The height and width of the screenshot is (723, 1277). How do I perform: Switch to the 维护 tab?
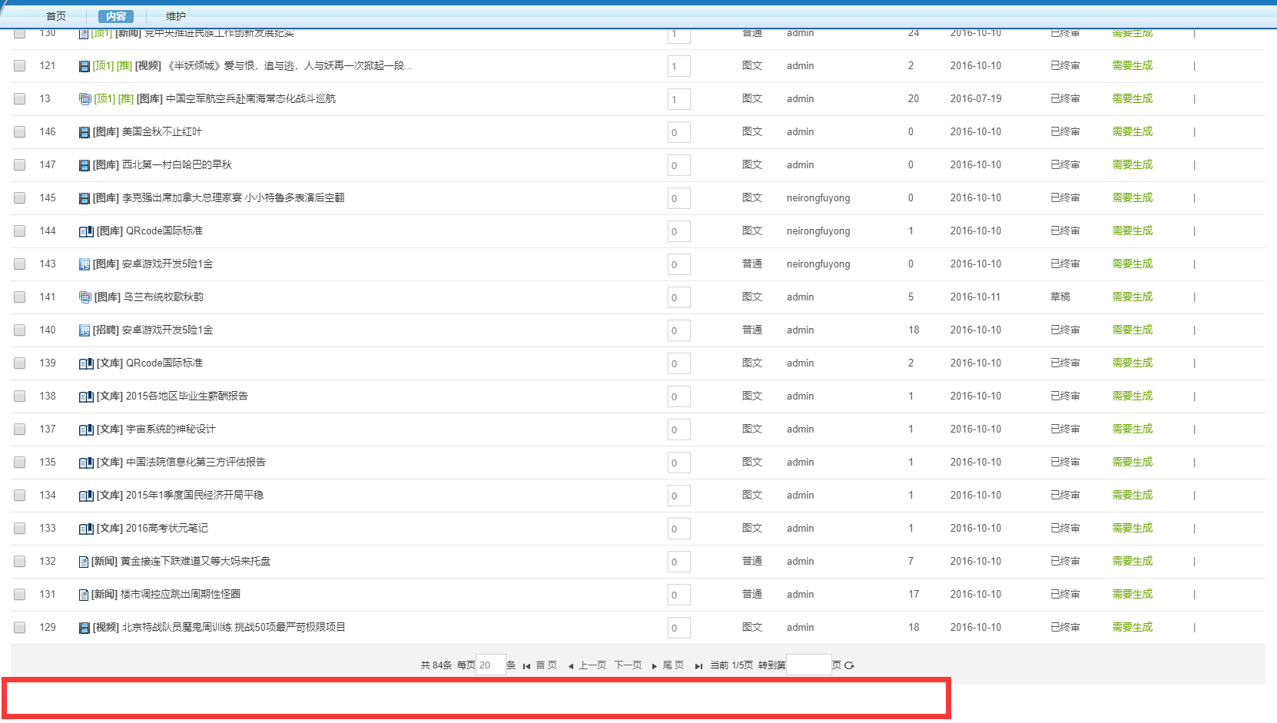175,16
